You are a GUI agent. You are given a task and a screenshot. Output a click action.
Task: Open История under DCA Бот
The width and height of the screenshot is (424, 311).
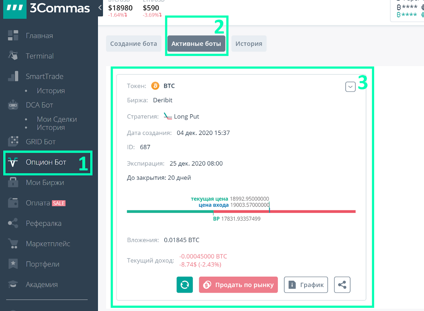click(51, 127)
